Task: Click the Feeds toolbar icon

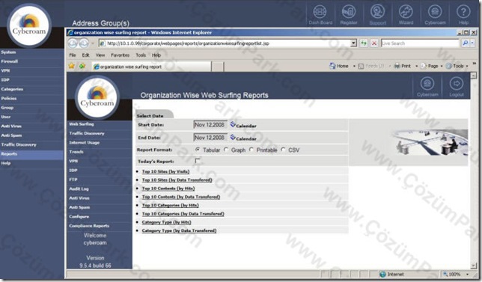Action: (x=361, y=66)
